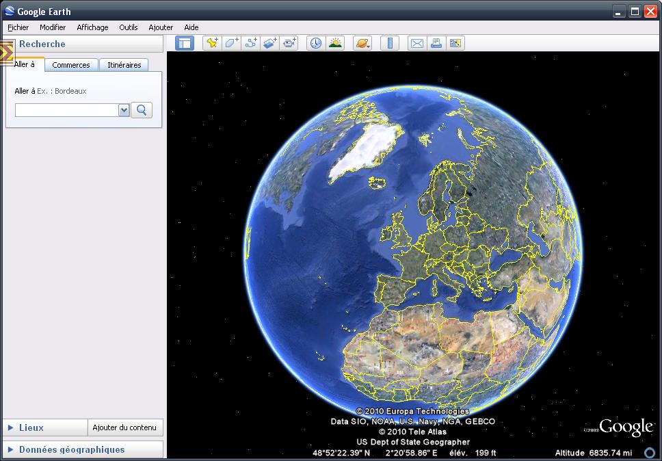Viewport: 662px width, 461px height.
Task: Add a path from the toolbar
Action: (251, 43)
